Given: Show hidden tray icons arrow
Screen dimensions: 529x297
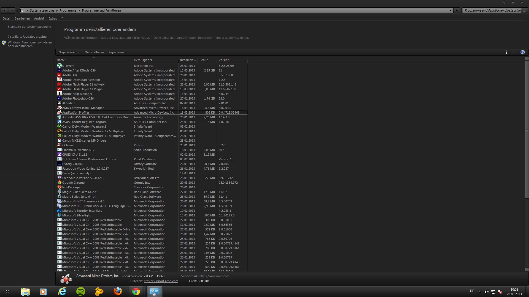Looking at the screenshot, I should (x=480, y=292).
